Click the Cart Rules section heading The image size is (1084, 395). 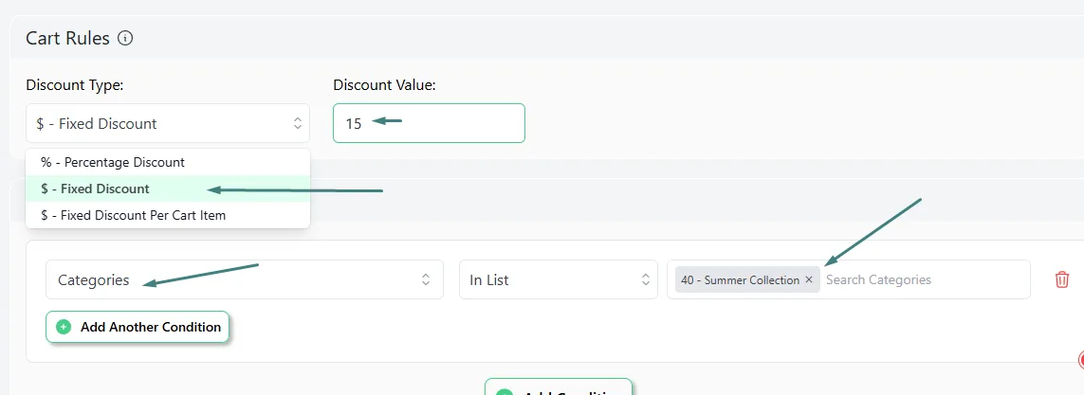(x=67, y=38)
